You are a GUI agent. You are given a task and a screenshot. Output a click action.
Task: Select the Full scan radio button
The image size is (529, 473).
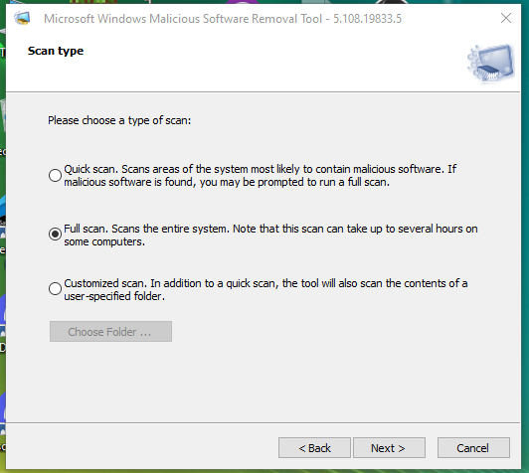(55, 234)
